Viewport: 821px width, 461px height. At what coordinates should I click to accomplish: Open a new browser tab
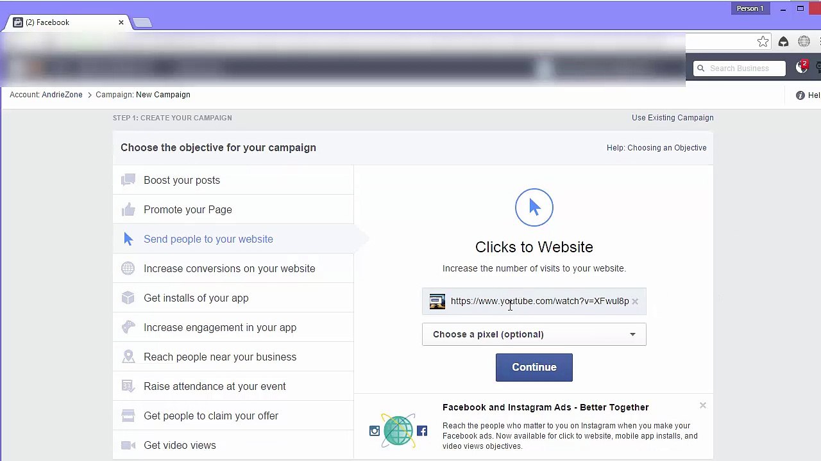[142, 22]
